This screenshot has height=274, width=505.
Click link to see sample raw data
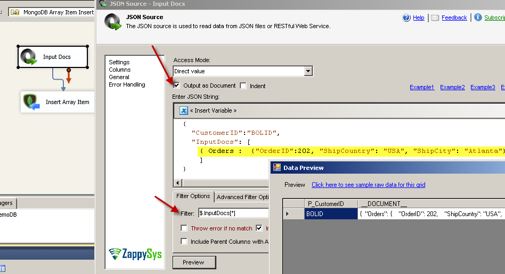[369, 185]
